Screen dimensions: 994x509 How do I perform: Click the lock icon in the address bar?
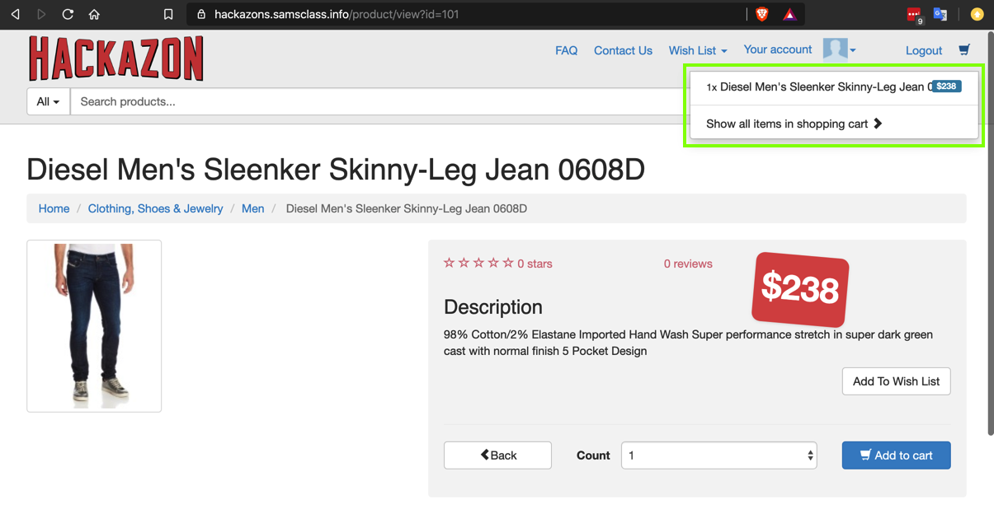201,14
